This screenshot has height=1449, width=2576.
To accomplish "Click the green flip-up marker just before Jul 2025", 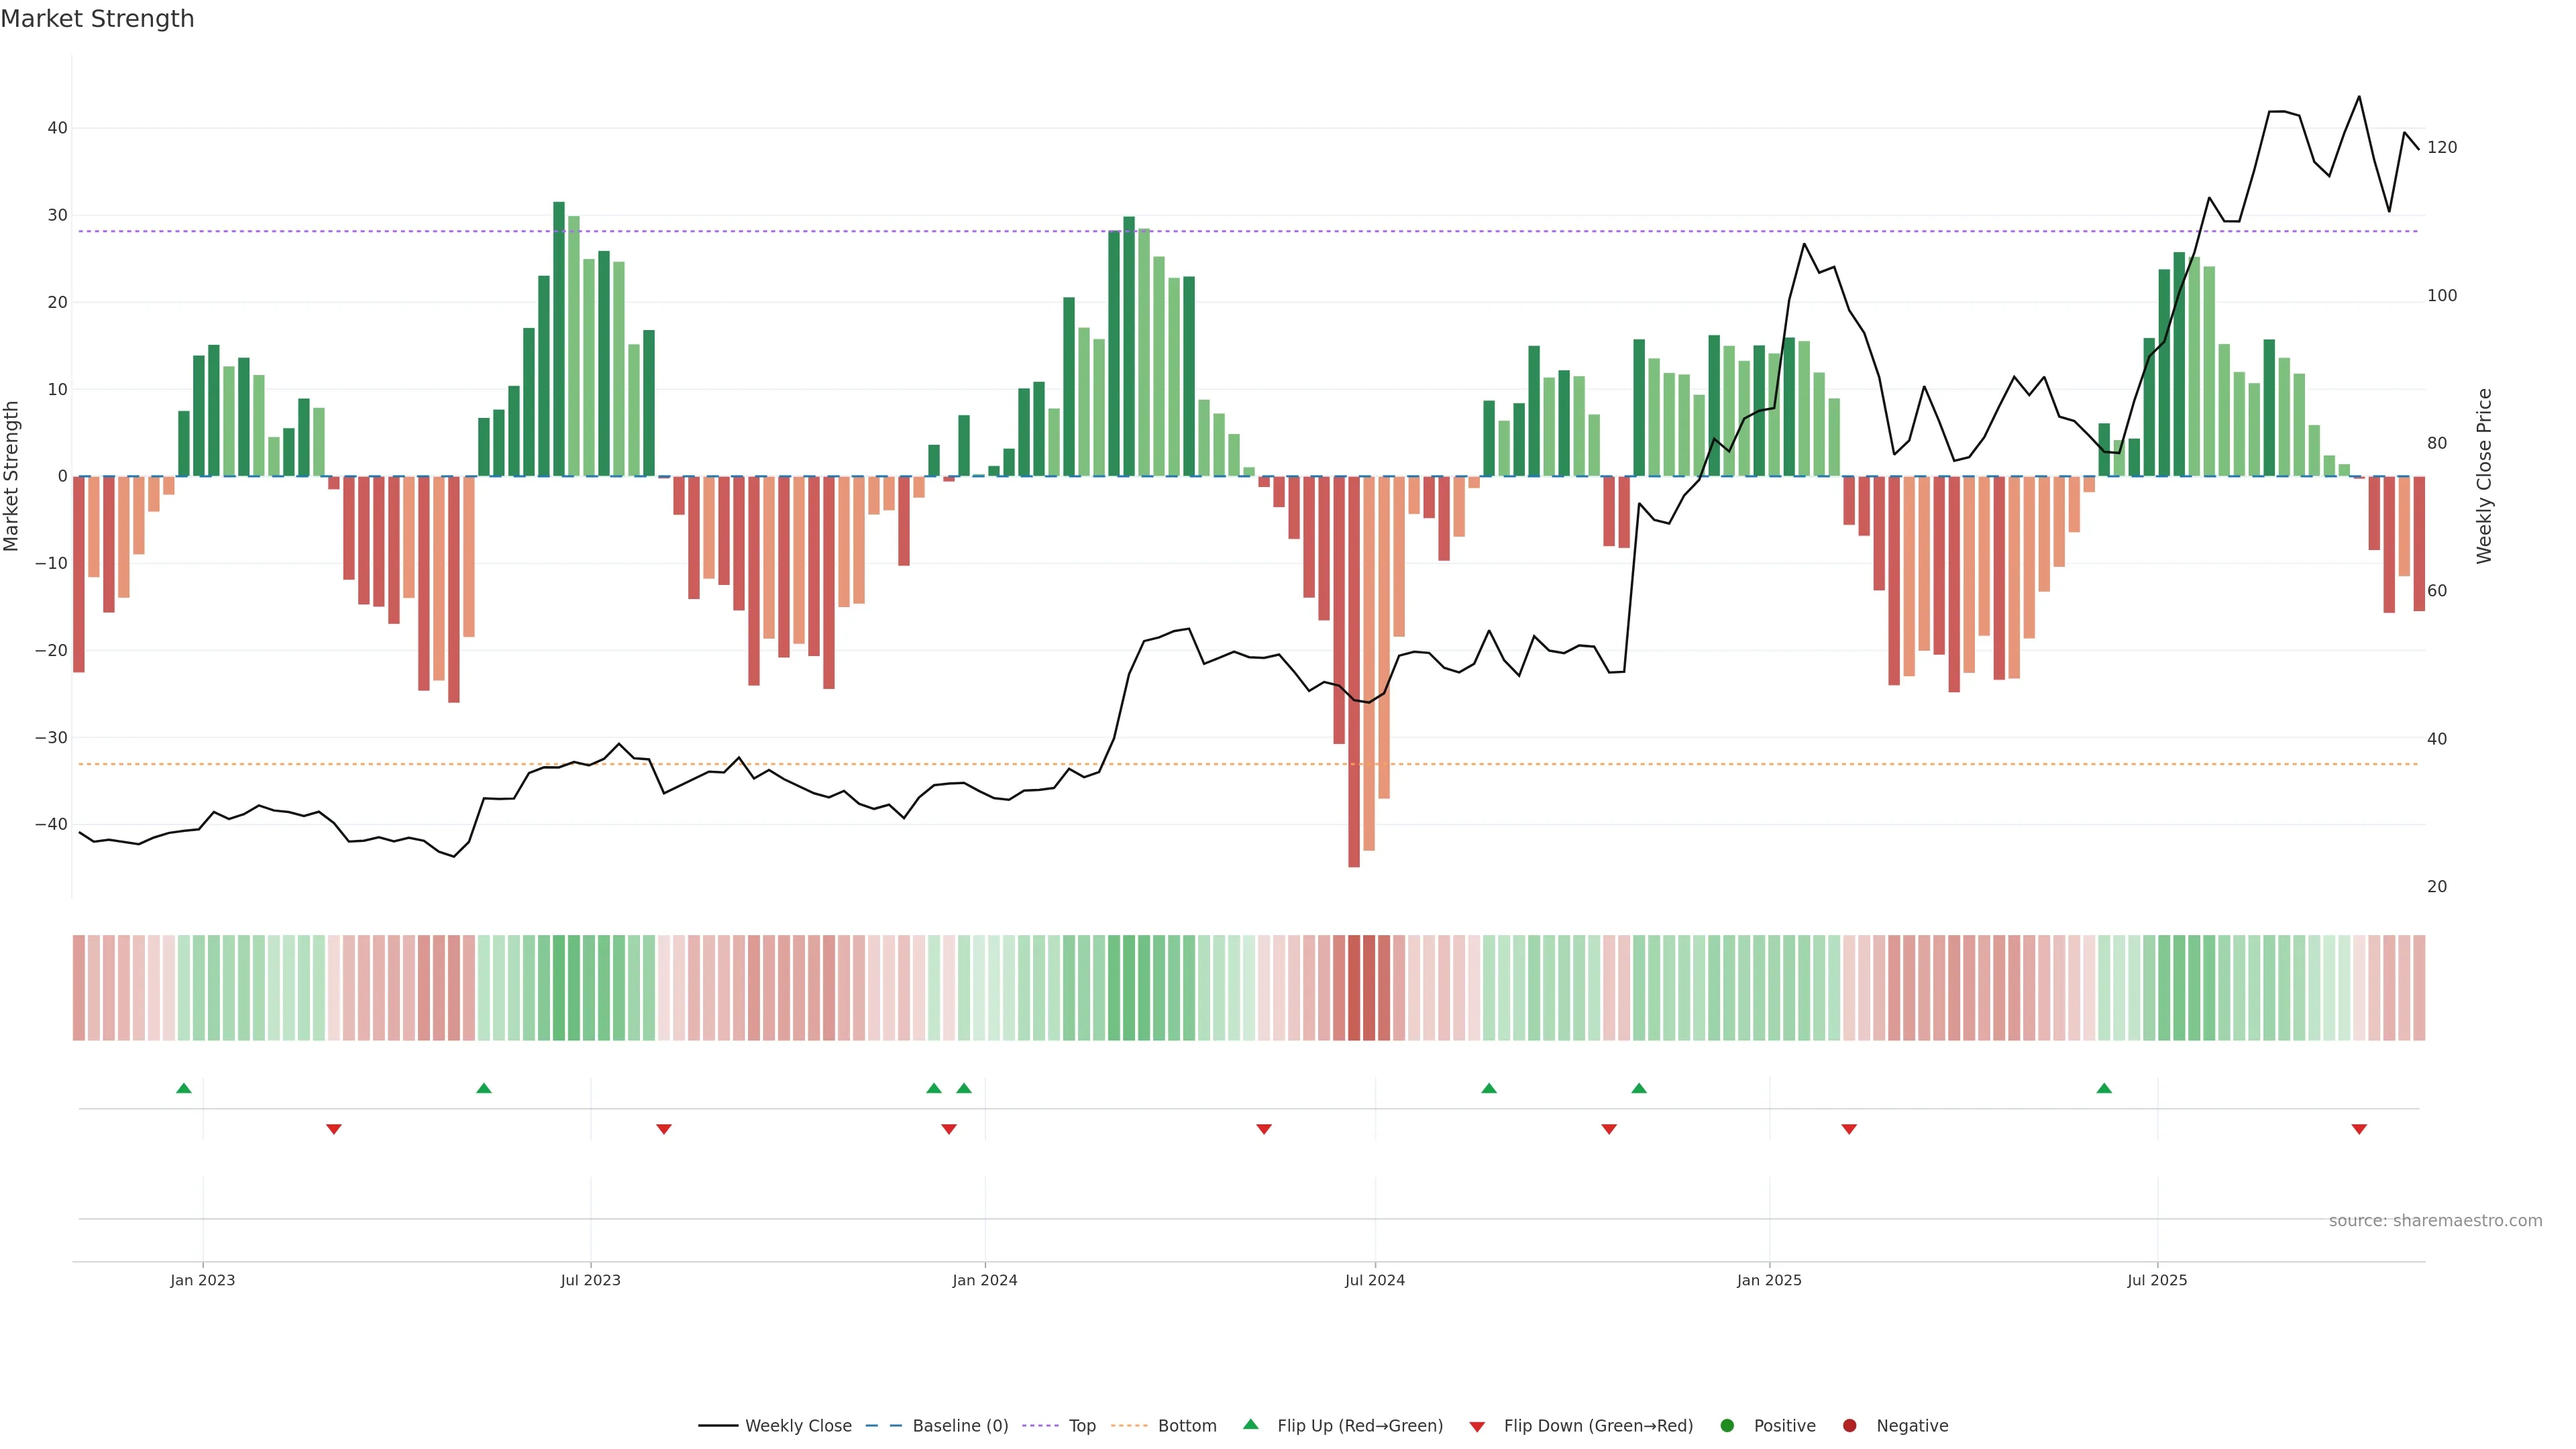I will [2104, 1088].
